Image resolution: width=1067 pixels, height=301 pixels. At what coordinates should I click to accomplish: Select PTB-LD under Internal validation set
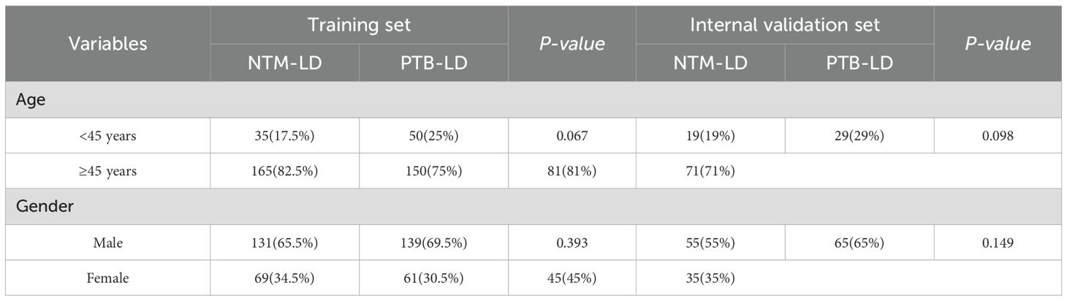[859, 63]
